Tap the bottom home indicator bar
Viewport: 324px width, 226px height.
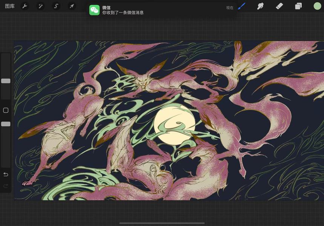tap(162, 223)
